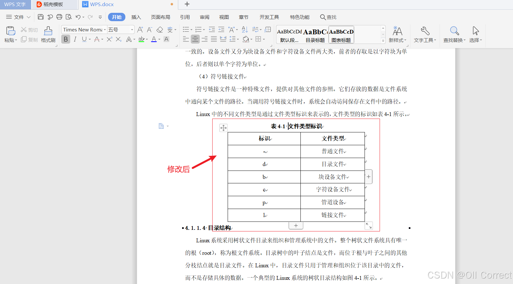Click the text highlight color button

click(141, 39)
